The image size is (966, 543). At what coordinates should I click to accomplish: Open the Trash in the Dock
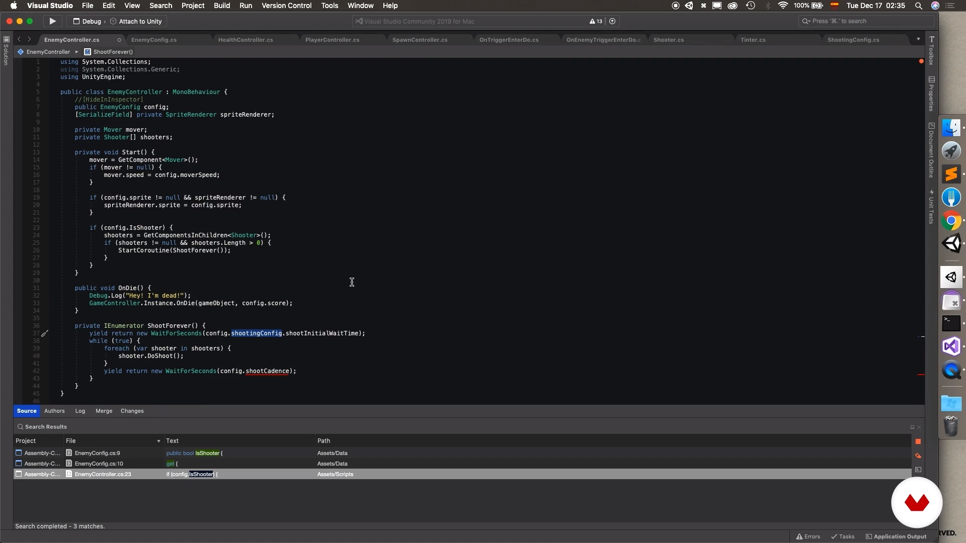click(951, 426)
